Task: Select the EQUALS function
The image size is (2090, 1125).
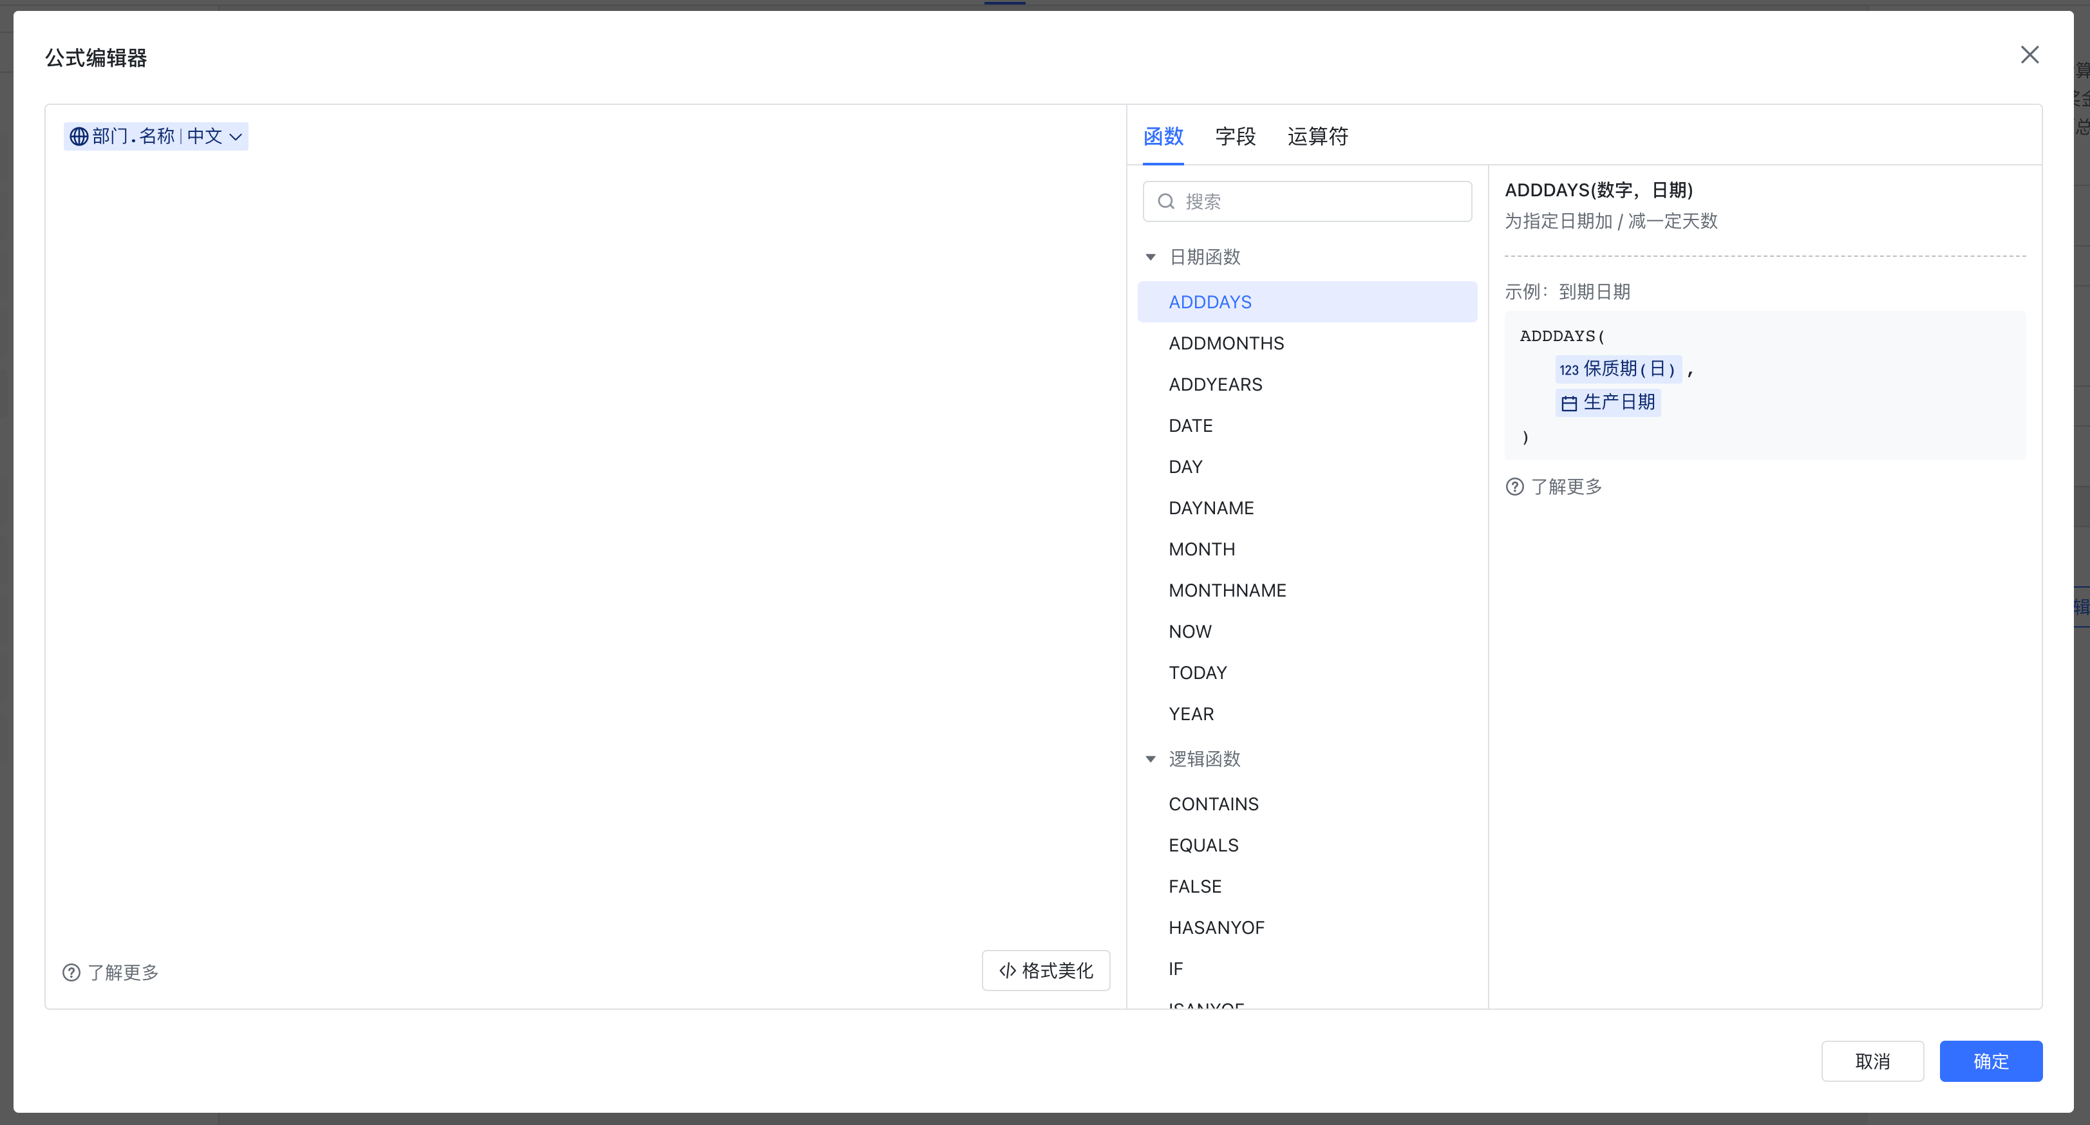Action: coord(1307,845)
